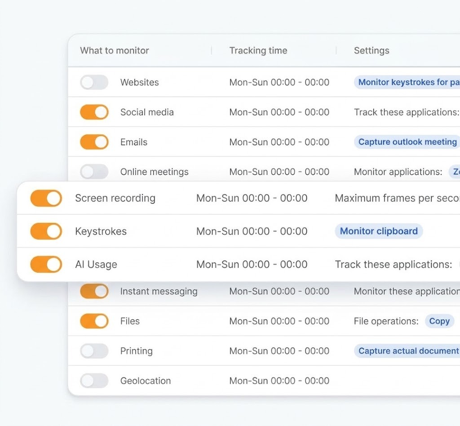Click the 'Websites' row label
This screenshot has height=426, width=460.
tap(139, 82)
